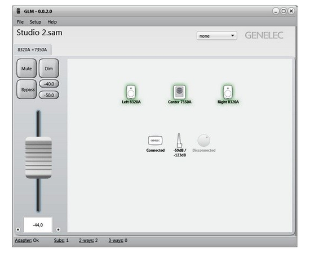
Task: Click the right dot button beside level field
Action: [x=58, y=229]
